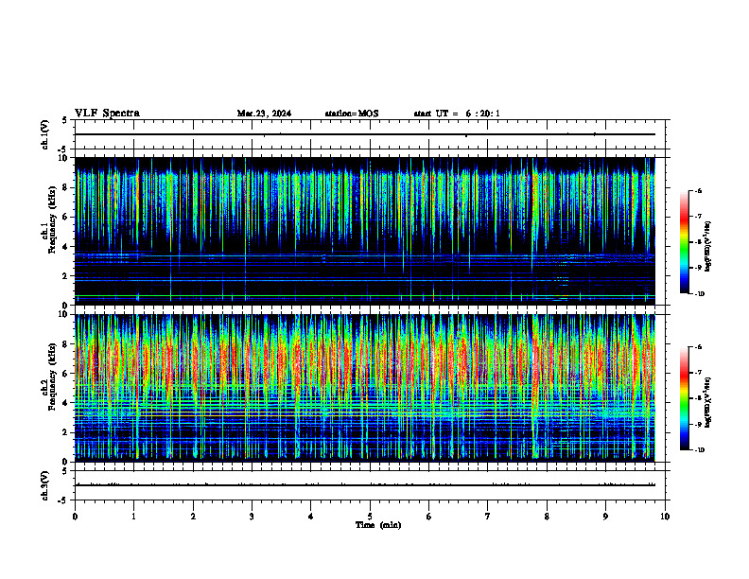Click time-axis tick label "8"

point(547,517)
